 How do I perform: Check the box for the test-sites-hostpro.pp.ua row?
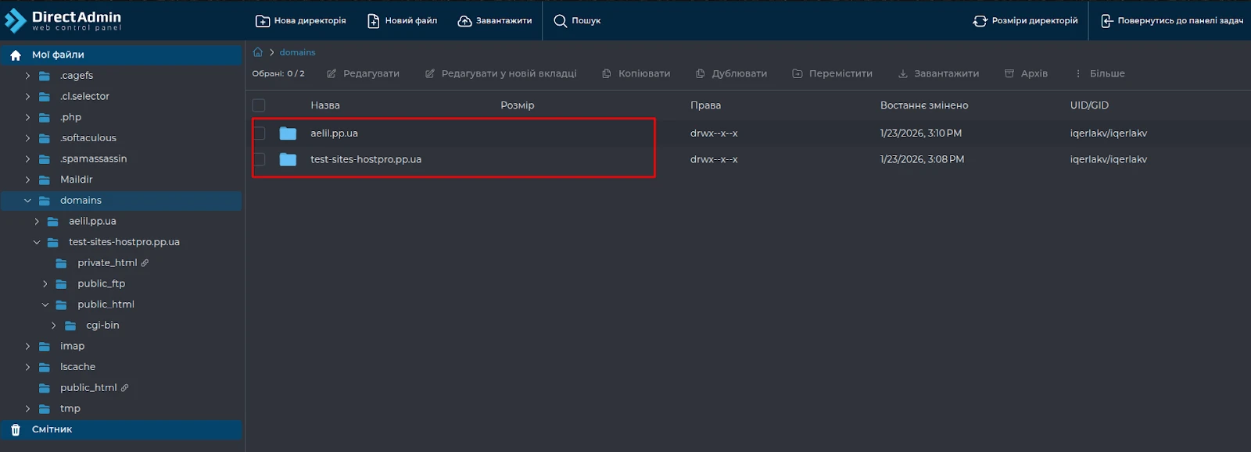point(259,159)
